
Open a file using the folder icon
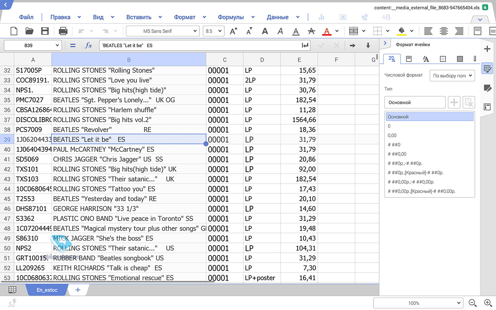29,31
